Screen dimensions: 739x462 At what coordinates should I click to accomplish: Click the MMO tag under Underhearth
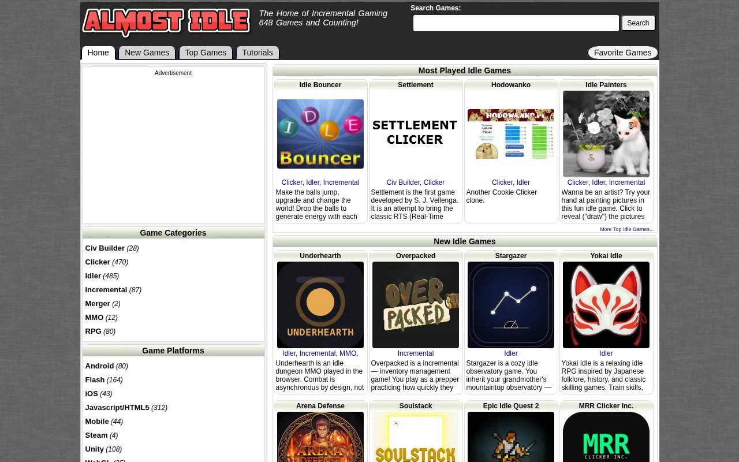[x=348, y=353]
